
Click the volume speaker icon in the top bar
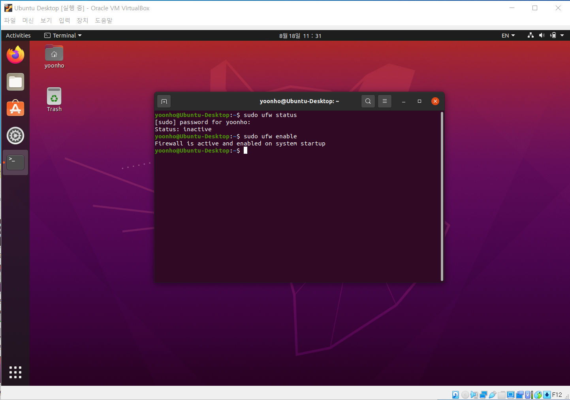point(542,35)
